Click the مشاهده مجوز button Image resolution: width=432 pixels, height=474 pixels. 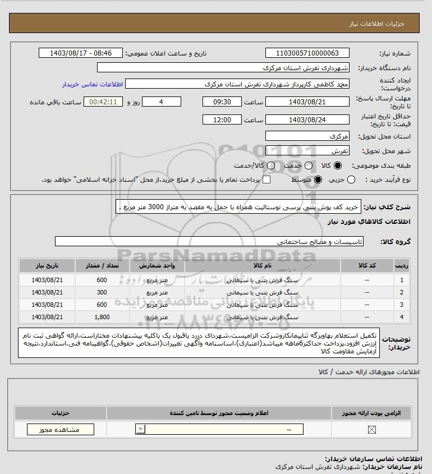[61, 430]
